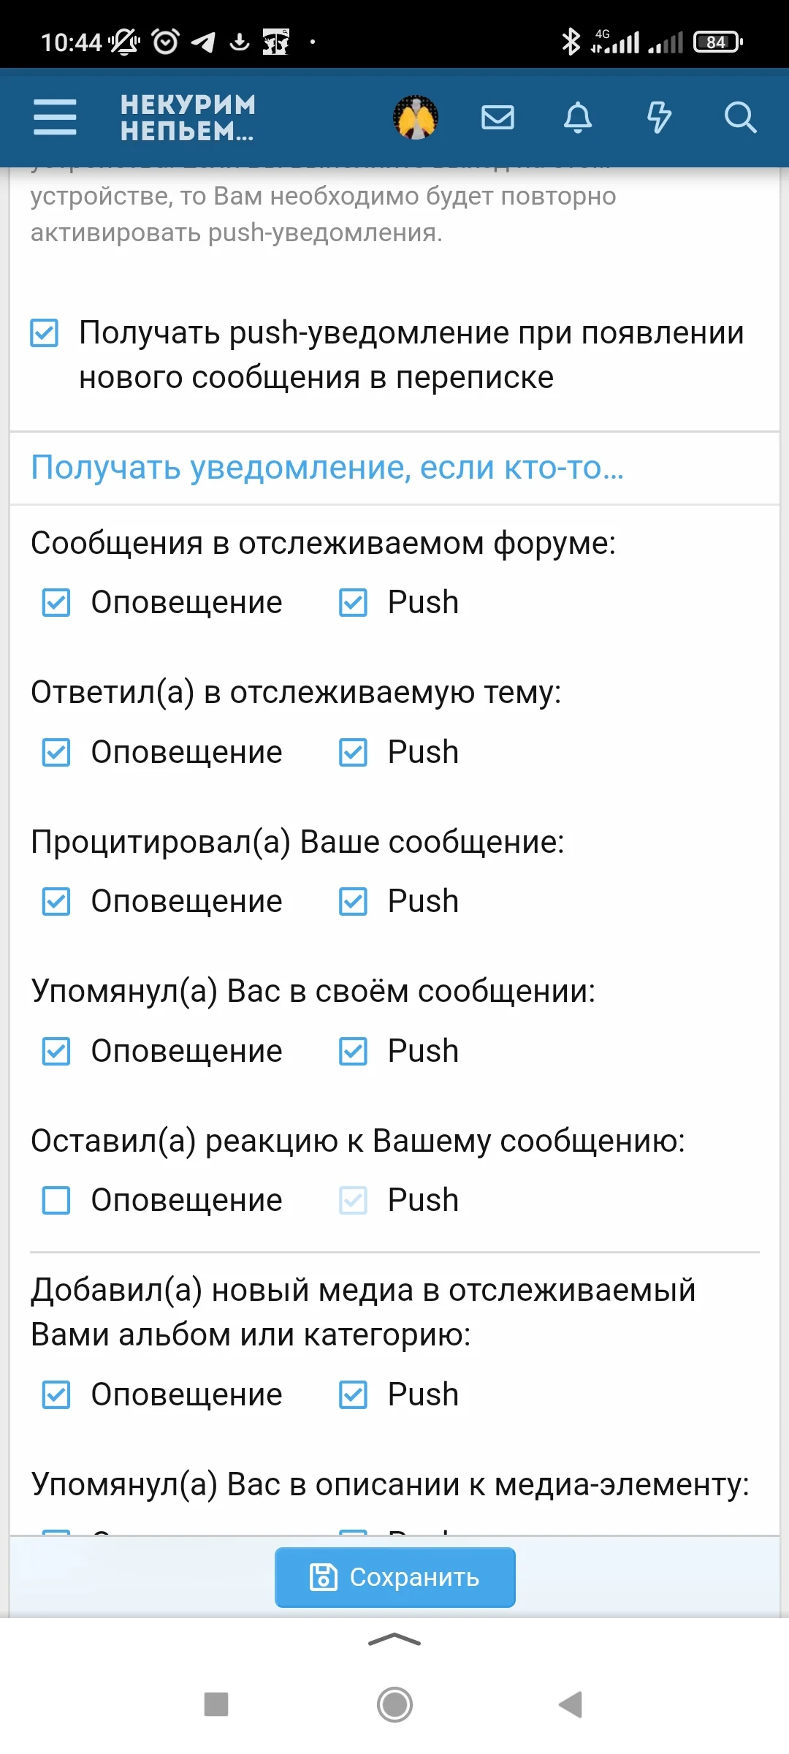Viewport: 789px width, 1754px height.
Task: Open the notifications bell icon
Action: [577, 117]
